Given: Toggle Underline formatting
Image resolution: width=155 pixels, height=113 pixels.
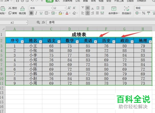Looking at the screenshot, I should pyautogui.click(x=41, y=13).
